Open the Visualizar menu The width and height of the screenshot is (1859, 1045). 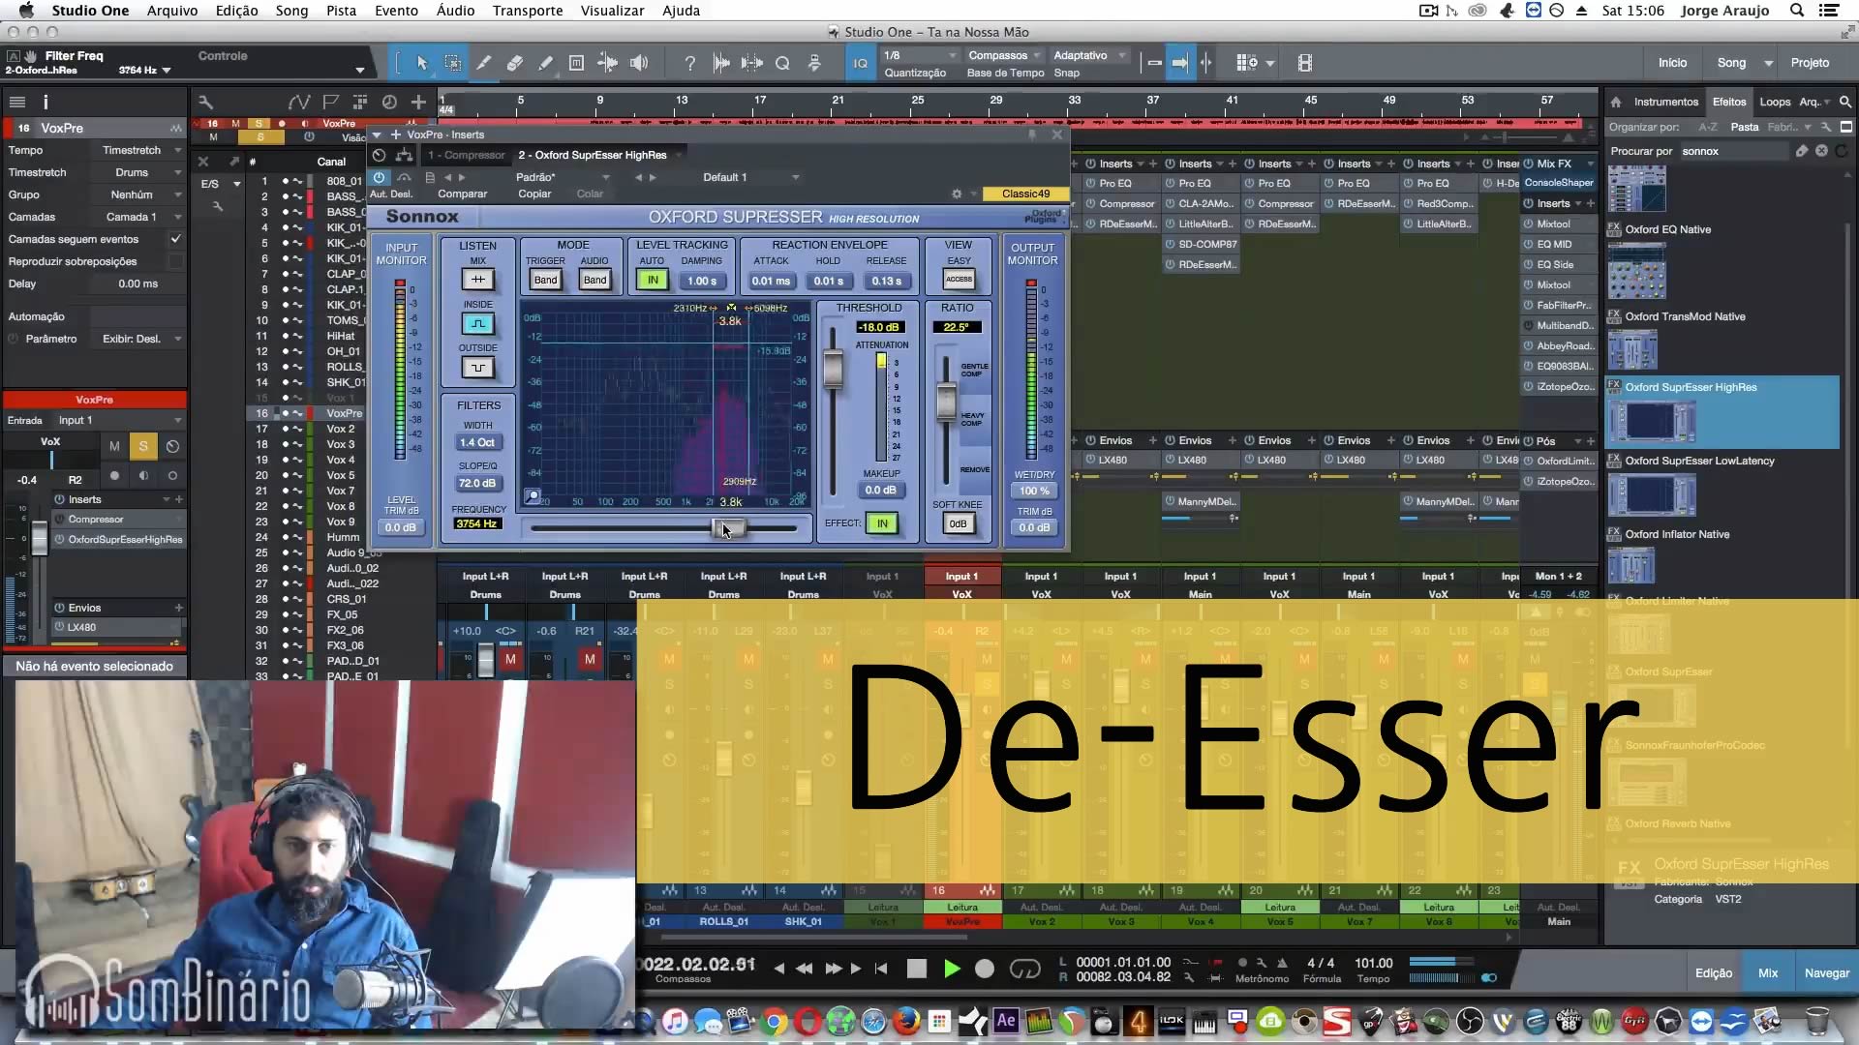612,11
